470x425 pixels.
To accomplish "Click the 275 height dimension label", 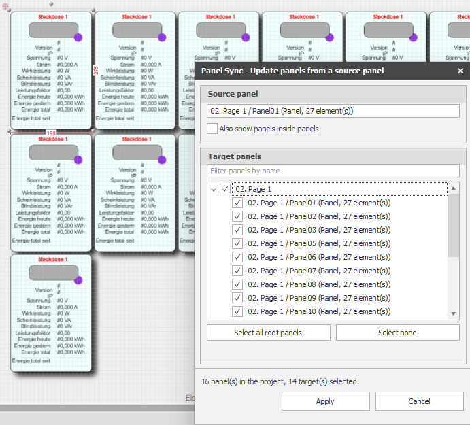I will pyautogui.click(x=96, y=71).
